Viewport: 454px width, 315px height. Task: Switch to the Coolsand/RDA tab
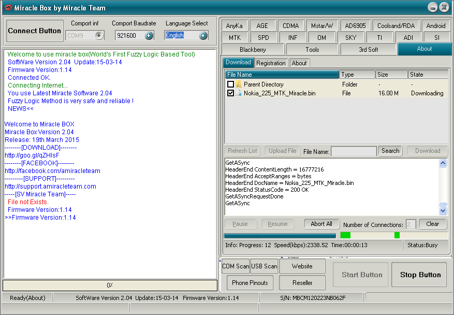(x=396, y=26)
